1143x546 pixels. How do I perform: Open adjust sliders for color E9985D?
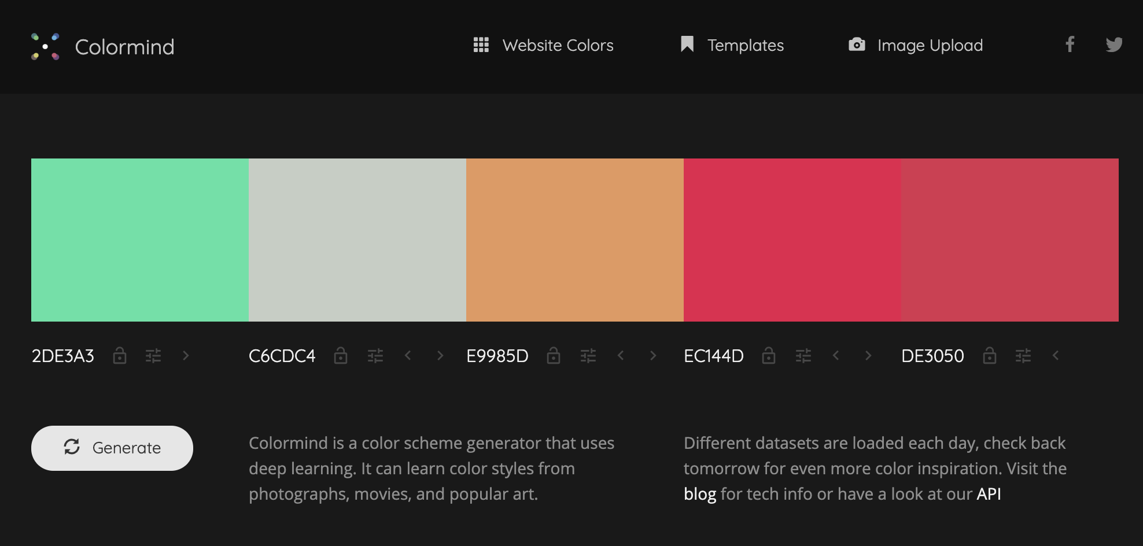588,356
